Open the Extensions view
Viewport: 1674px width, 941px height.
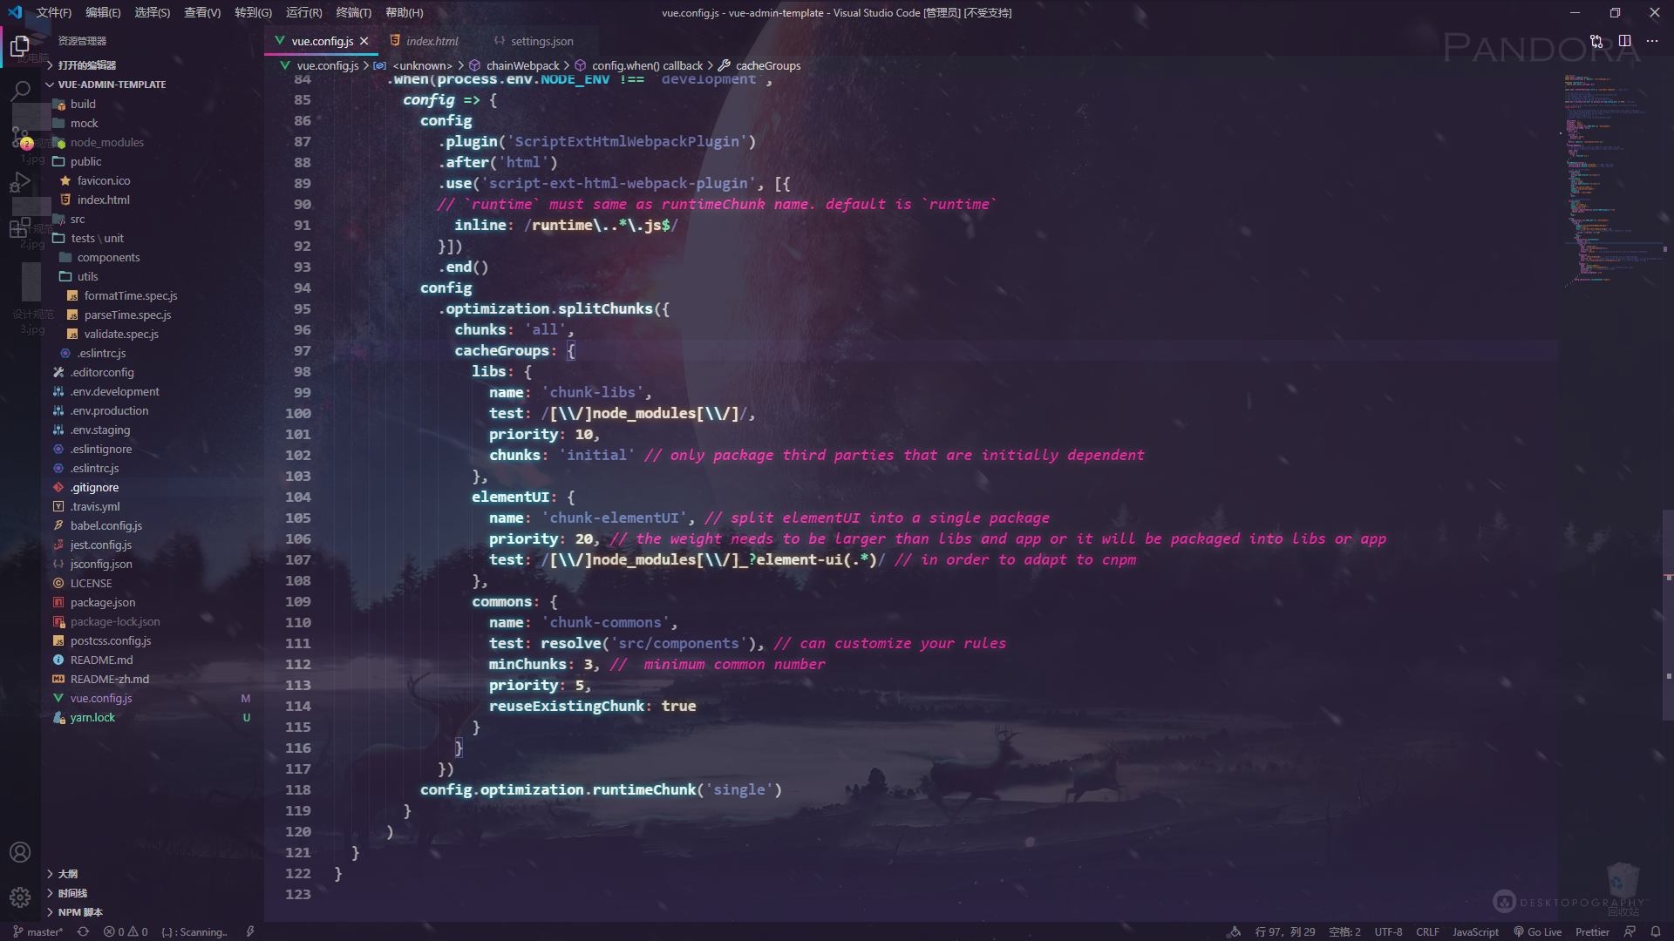[20, 227]
